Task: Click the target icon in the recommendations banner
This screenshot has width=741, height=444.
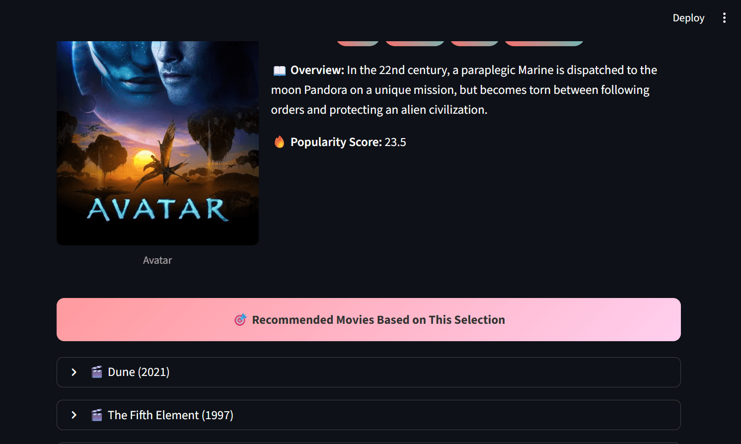Action: [x=240, y=320]
